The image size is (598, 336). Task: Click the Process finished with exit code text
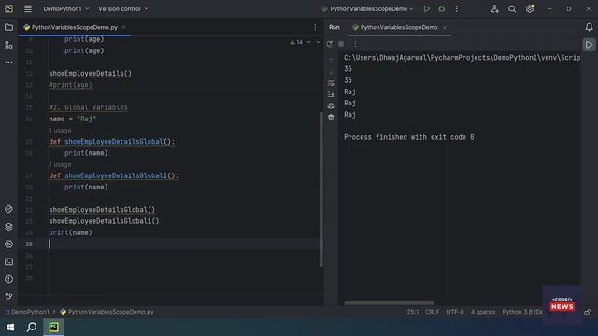[x=409, y=137]
